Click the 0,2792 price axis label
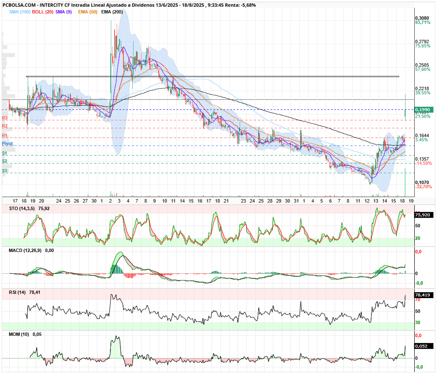Image resolution: width=437 pixels, height=374 pixels. pyautogui.click(x=422, y=42)
